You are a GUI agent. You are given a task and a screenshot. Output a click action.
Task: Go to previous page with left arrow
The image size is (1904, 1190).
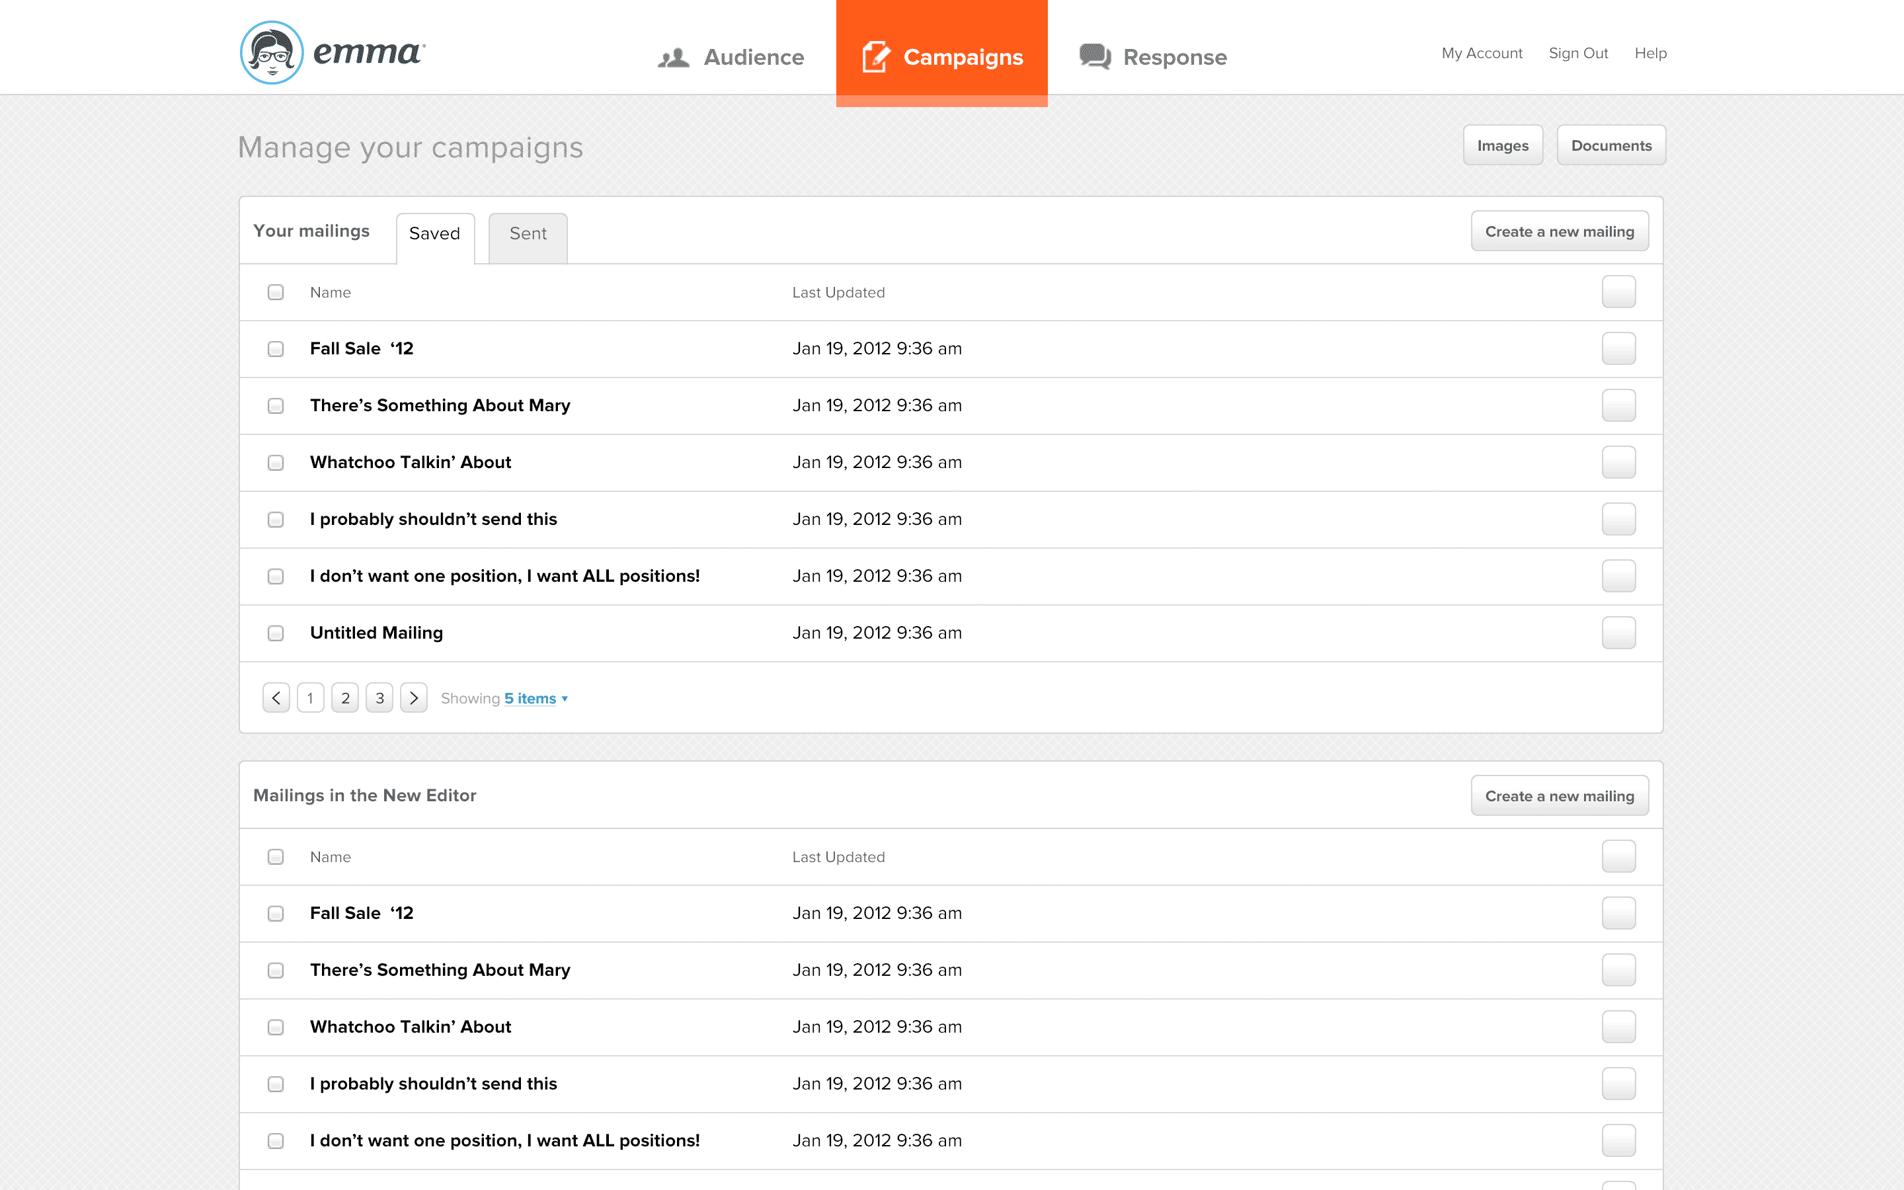[276, 698]
